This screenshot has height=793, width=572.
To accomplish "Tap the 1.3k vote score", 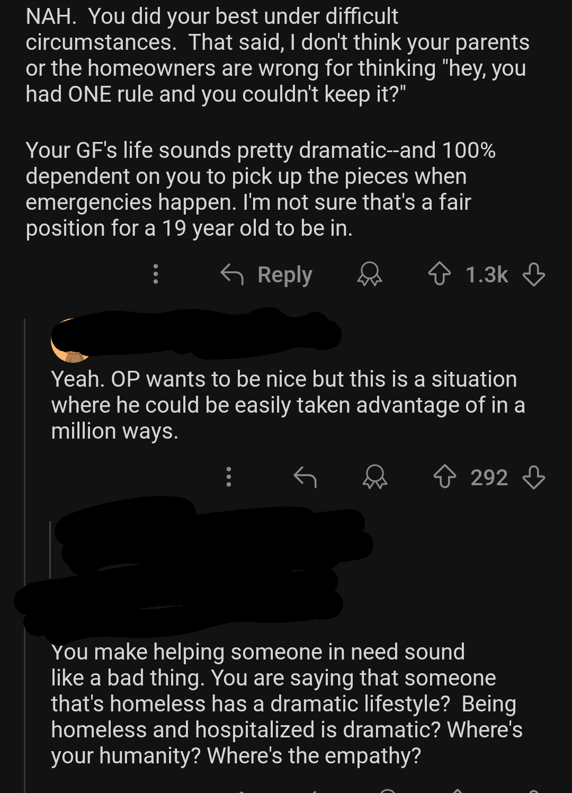I will pos(486,274).
